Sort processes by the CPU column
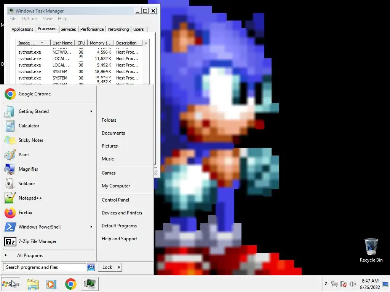390x292 pixels. [x=81, y=43]
